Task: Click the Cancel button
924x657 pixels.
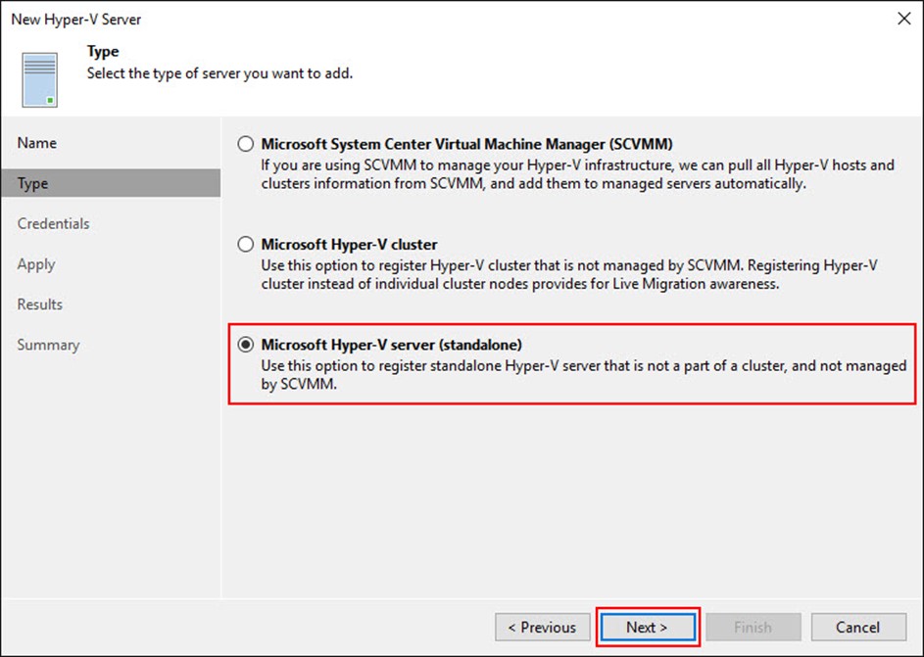Action: pyautogui.click(x=858, y=627)
